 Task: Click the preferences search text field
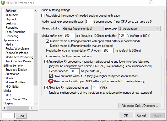8,116
